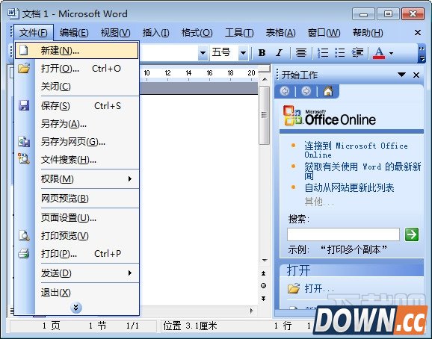Open the 编辑(E) menu
The height and width of the screenshot is (339, 432).
pyautogui.click(x=74, y=33)
